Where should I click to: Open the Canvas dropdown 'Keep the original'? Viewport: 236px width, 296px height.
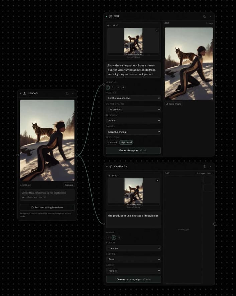tap(133, 132)
